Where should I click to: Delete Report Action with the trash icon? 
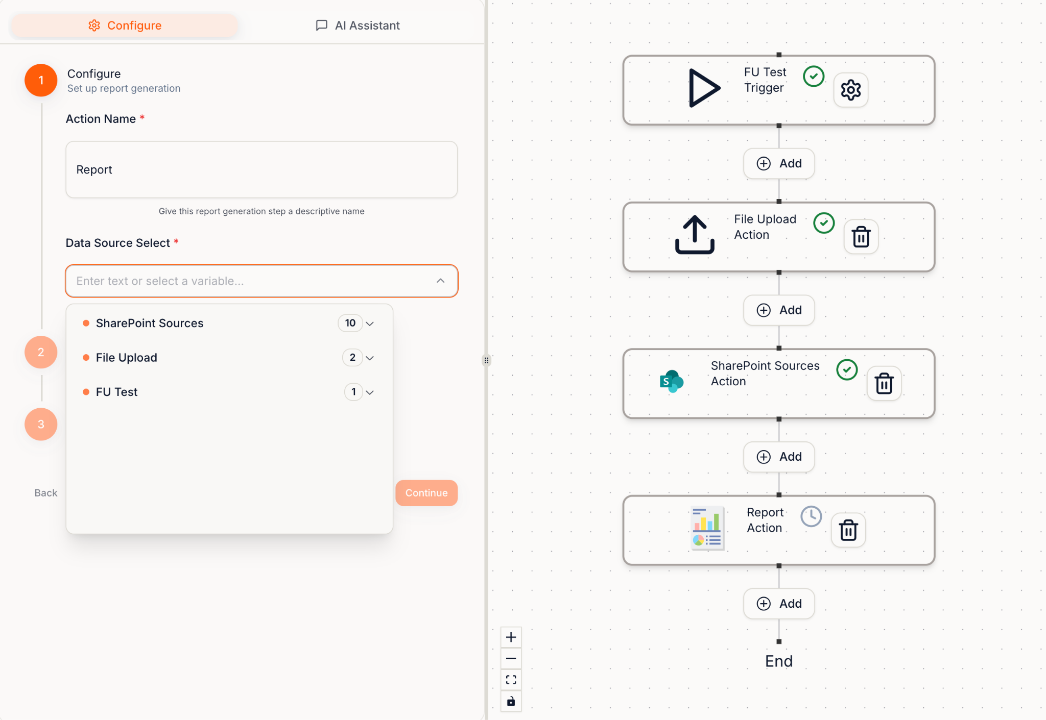point(848,530)
